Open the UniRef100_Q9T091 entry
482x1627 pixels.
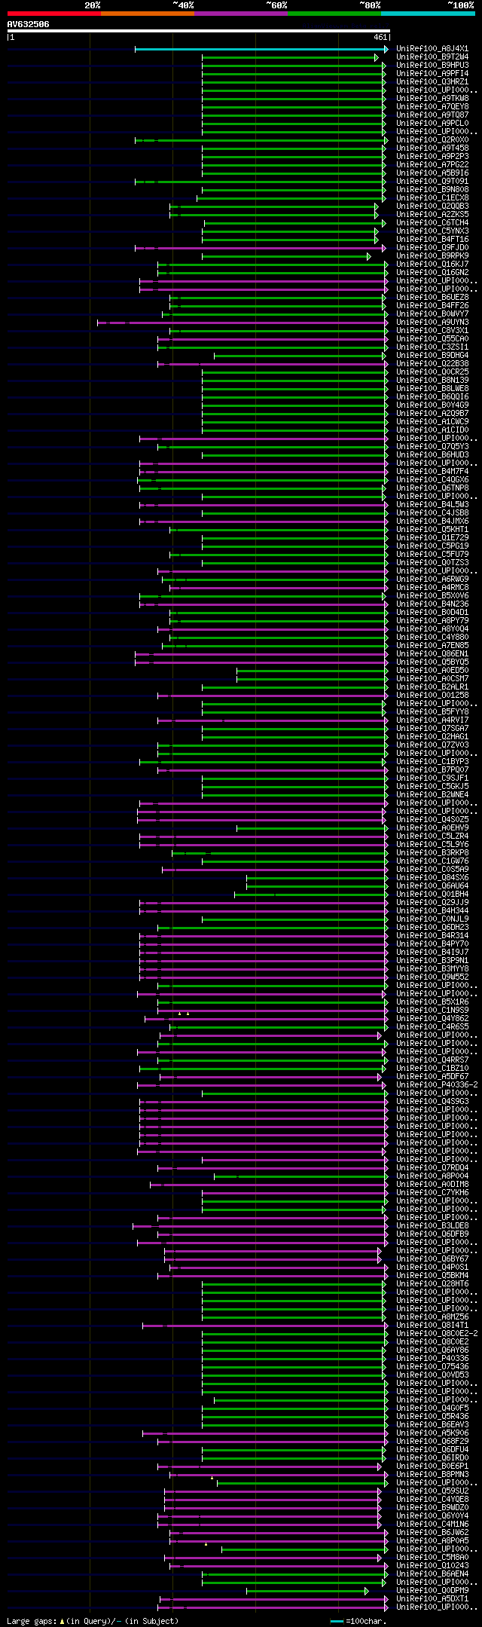[x=432, y=182]
